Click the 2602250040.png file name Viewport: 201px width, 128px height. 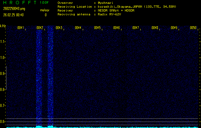12,9
